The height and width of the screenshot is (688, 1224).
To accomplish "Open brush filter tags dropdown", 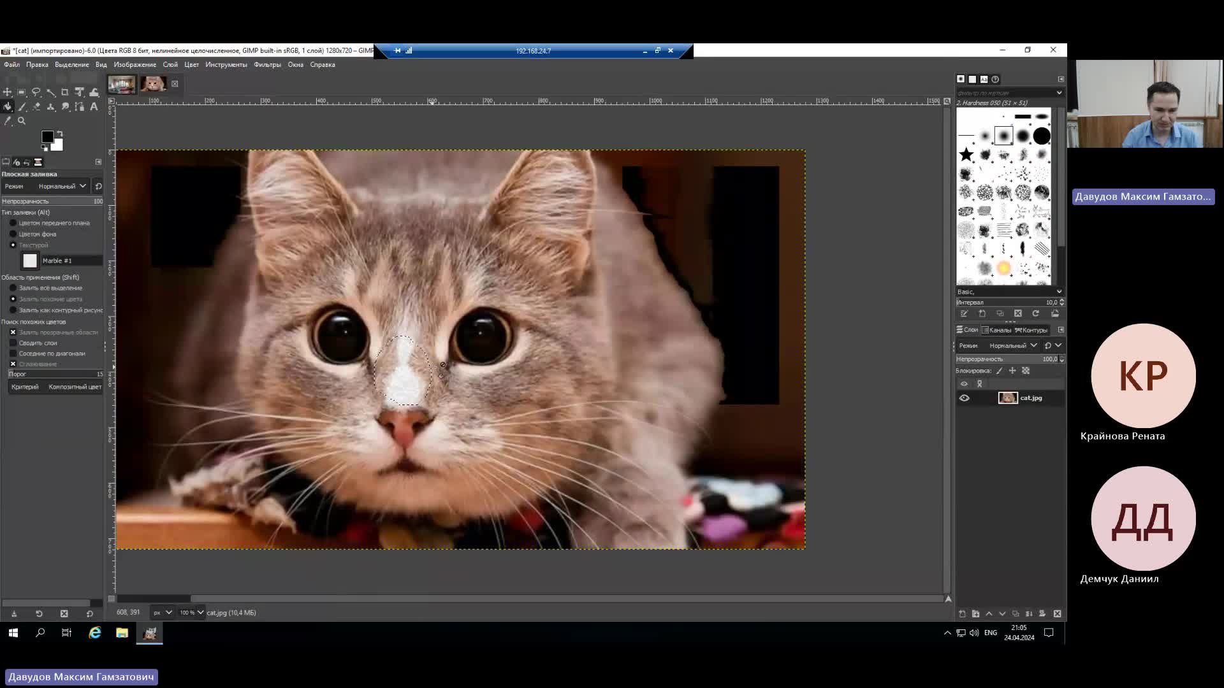I will tap(1059, 93).
